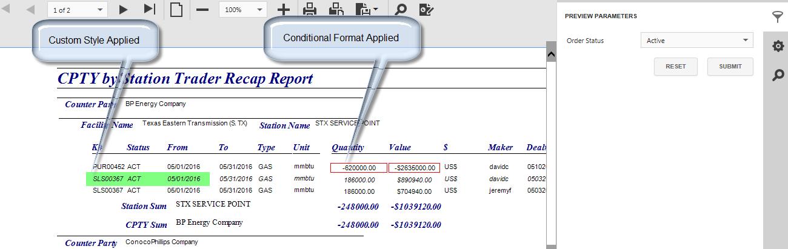Open the export options gear tab
The image size is (788, 249).
[x=778, y=46]
